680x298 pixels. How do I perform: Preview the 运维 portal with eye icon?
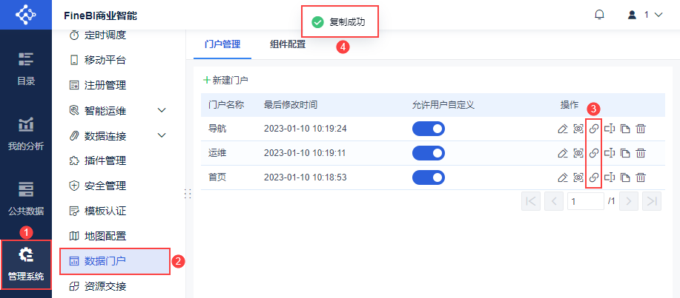[x=578, y=153]
